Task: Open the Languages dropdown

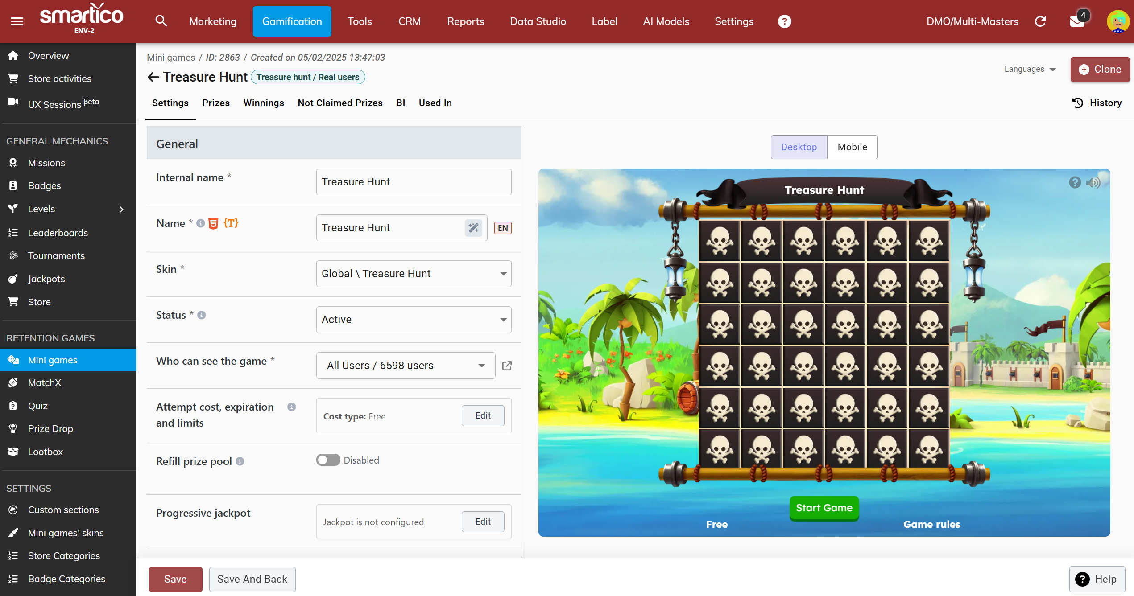Action: pyautogui.click(x=1029, y=69)
